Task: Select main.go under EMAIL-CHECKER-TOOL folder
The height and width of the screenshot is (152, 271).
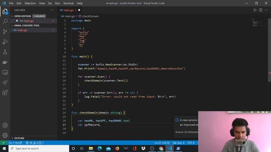Action: (22, 30)
